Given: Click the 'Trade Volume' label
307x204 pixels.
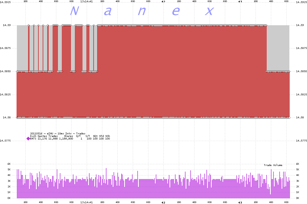Looking at the screenshot, I should coord(273,165).
